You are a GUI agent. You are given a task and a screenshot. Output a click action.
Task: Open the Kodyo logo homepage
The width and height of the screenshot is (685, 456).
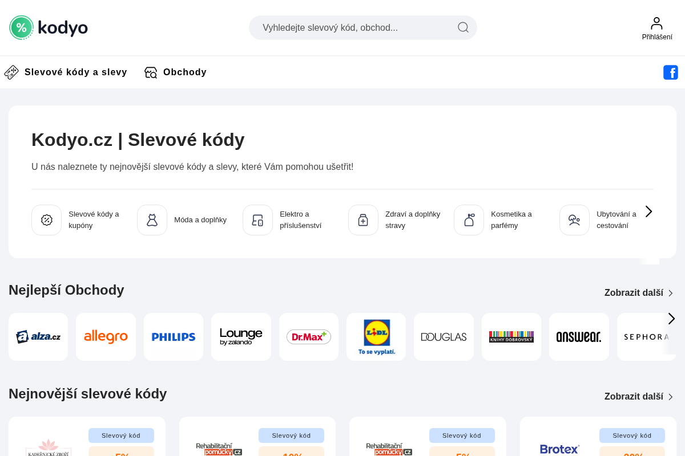[x=49, y=27]
